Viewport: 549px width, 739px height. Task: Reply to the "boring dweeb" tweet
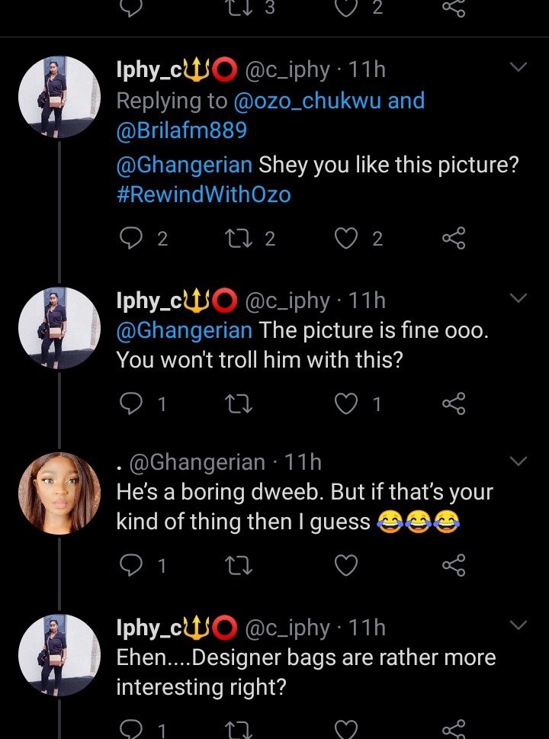click(131, 566)
